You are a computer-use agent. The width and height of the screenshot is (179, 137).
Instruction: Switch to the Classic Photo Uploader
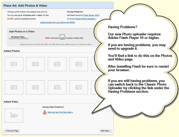[85, 19]
